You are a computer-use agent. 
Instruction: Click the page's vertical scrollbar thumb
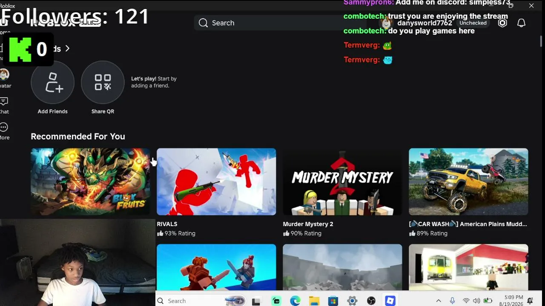pos(541,42)
